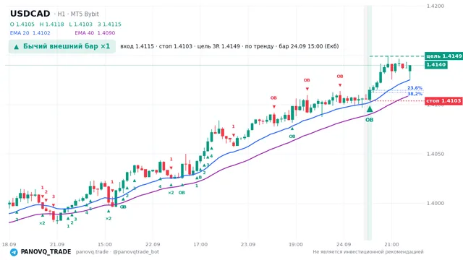
Task: Click the 1.4000 price axis label
Action: [x=436, y=203]
